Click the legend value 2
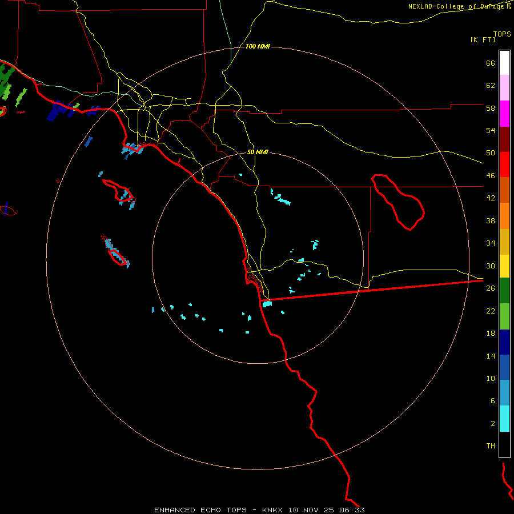 [x=493, y=423]
